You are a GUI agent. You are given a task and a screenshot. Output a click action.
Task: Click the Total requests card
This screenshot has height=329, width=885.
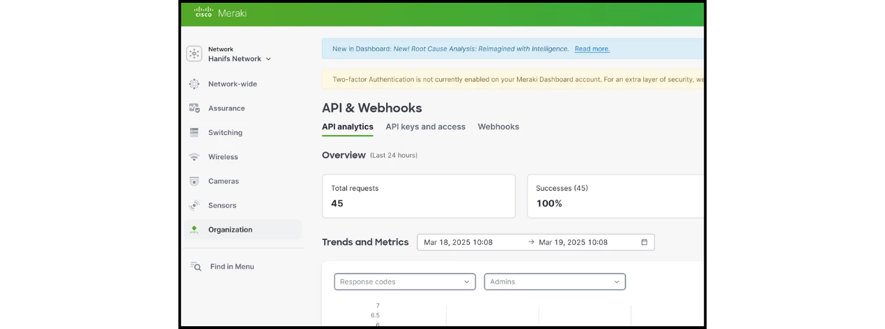(419, 196)
